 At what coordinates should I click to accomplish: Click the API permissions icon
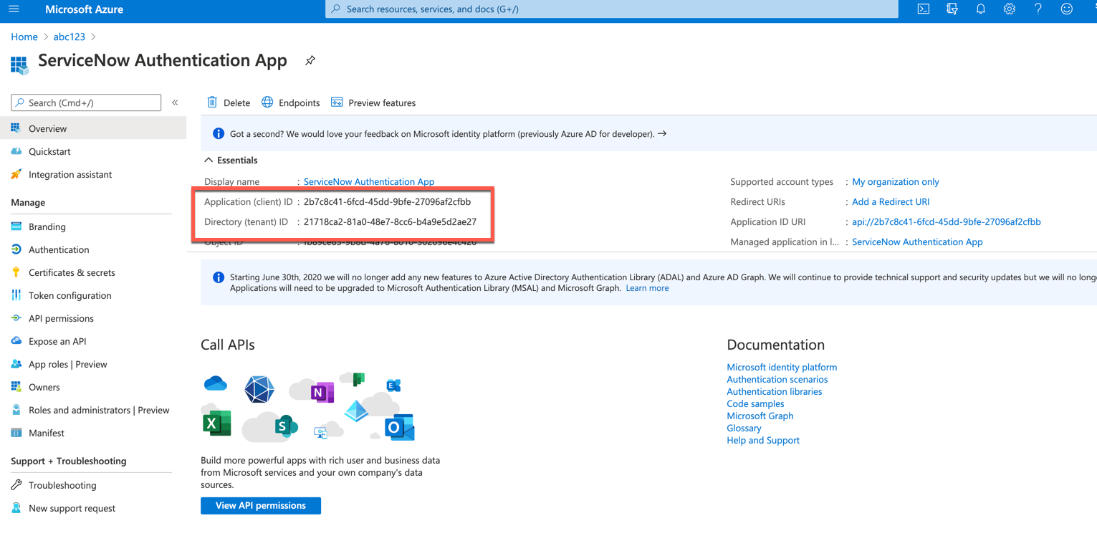tap(16, 318)
